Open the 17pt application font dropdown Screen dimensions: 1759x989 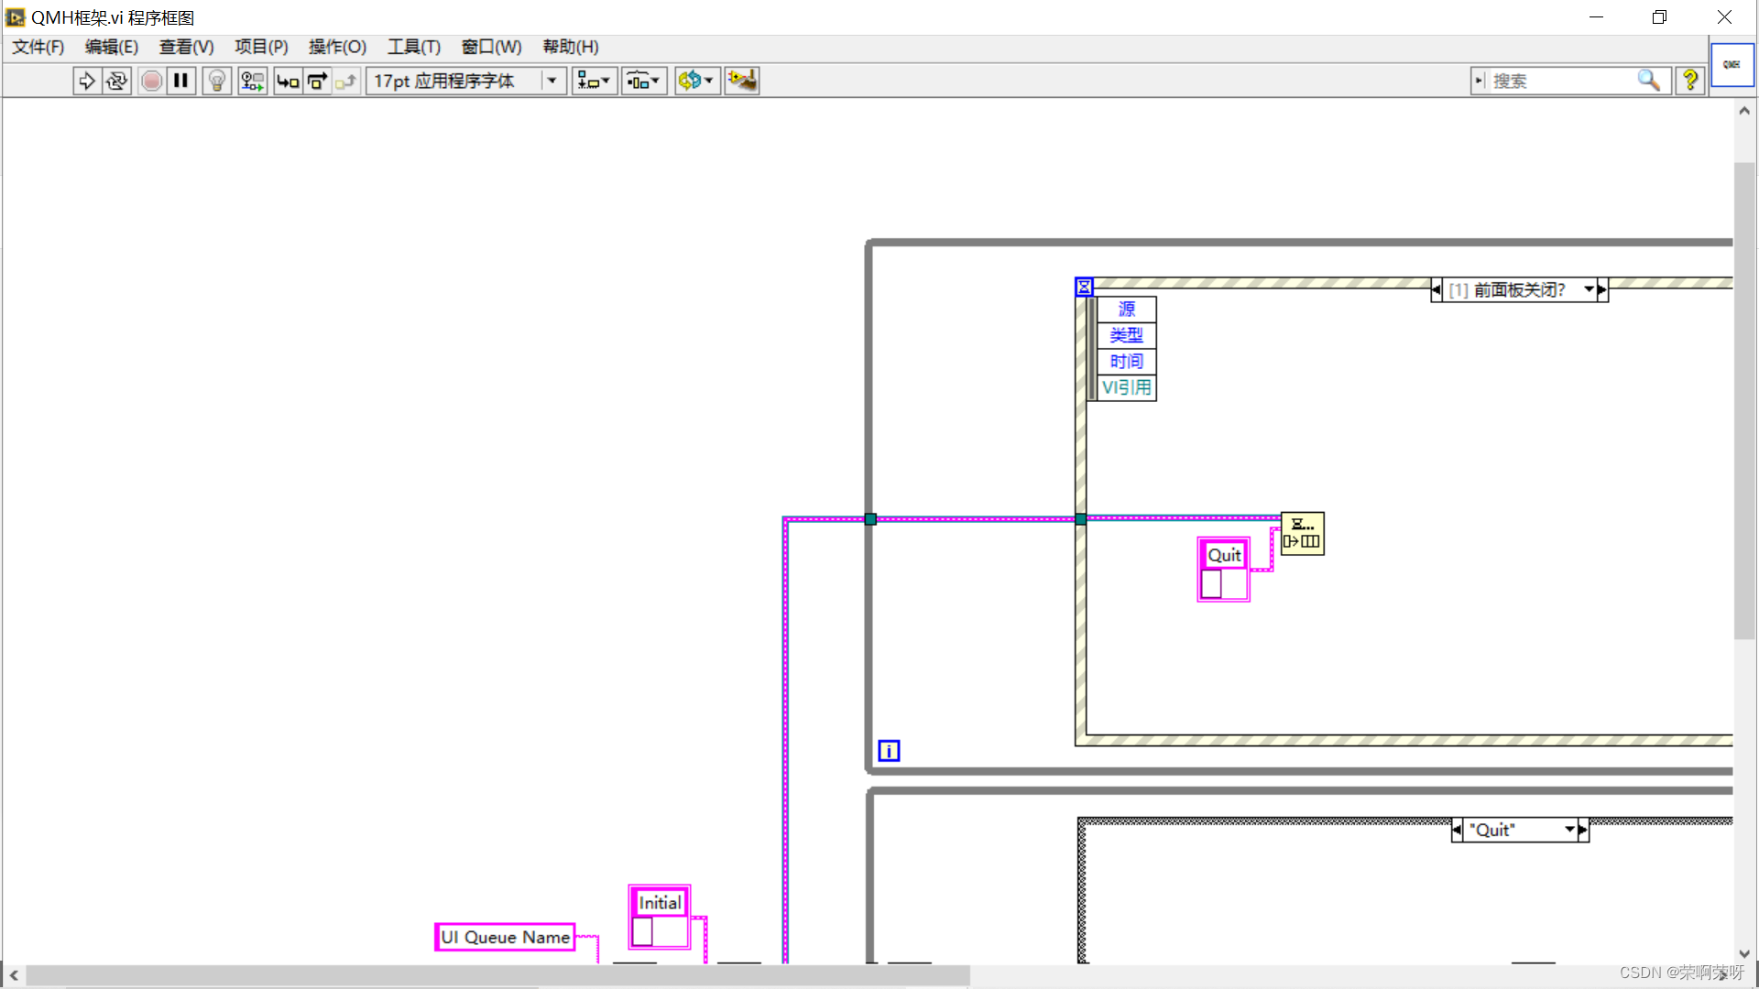click(x=552, y=82)
